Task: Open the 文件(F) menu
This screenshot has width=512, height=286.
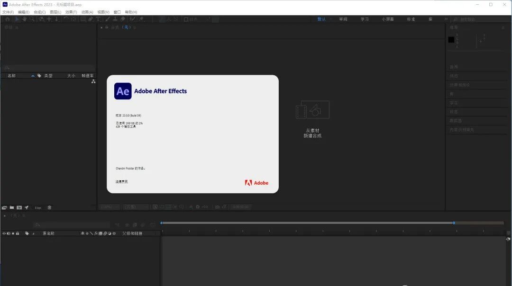Action: coord(8,12)
